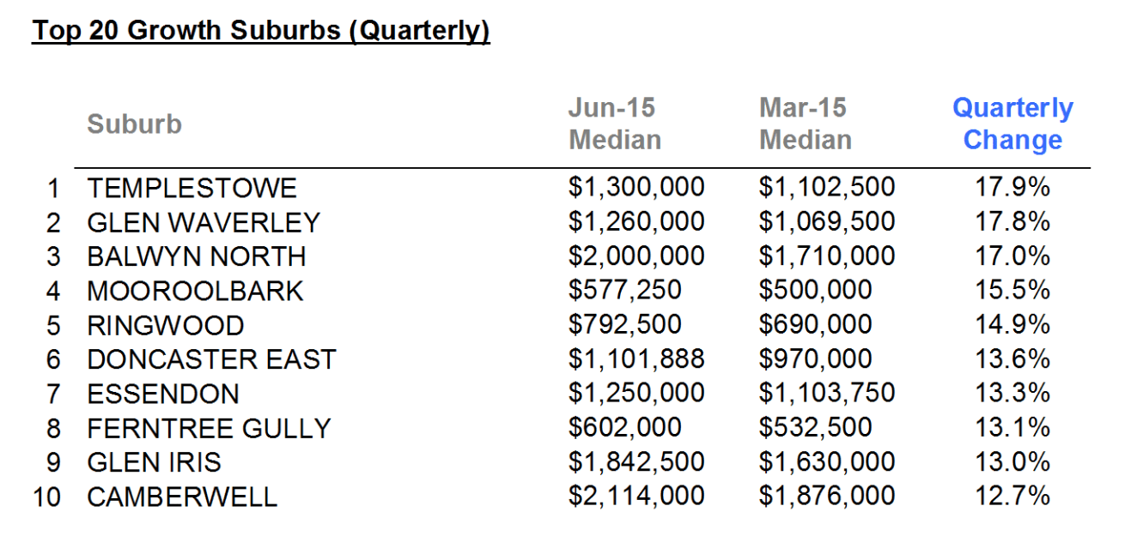This screenshot has height=542, width=1137.
Task: Click FERNTREE GULLY quarterly change 13.1%
Action: point(1012,428)
